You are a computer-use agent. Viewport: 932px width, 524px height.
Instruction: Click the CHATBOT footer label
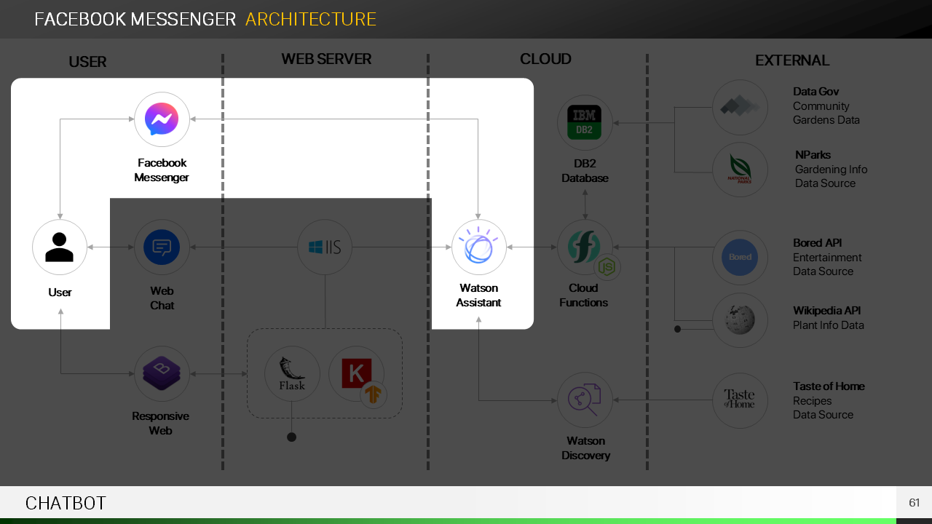66,503
